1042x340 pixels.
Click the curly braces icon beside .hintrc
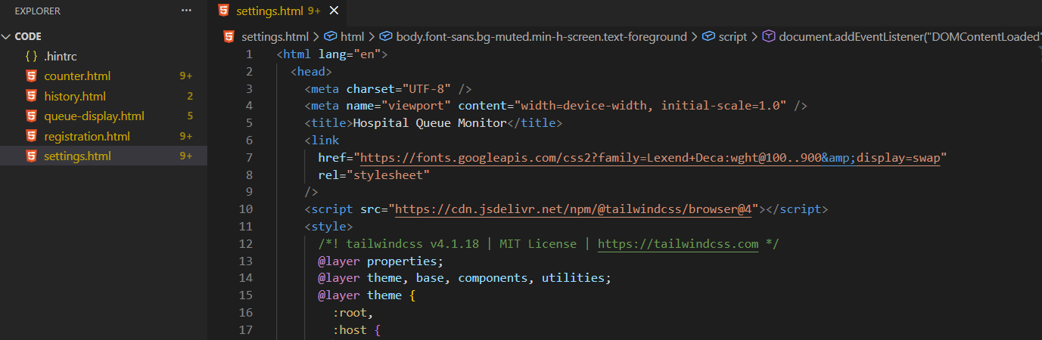31,57
